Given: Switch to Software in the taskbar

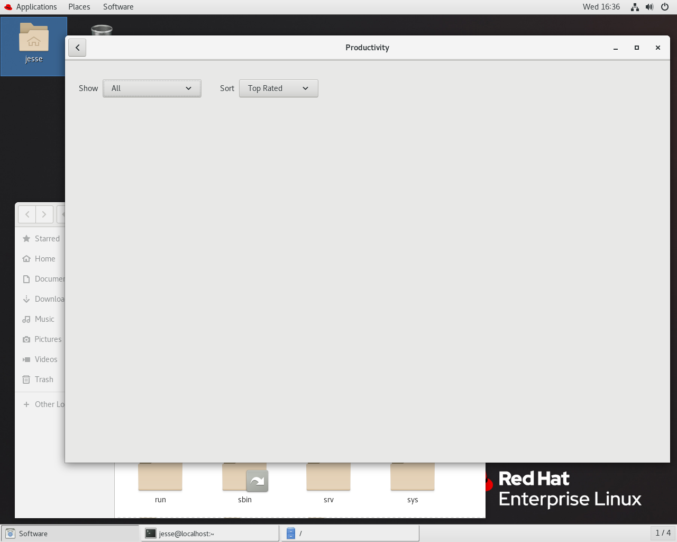Looking at the screenshot, I should [x=70, y=534].
